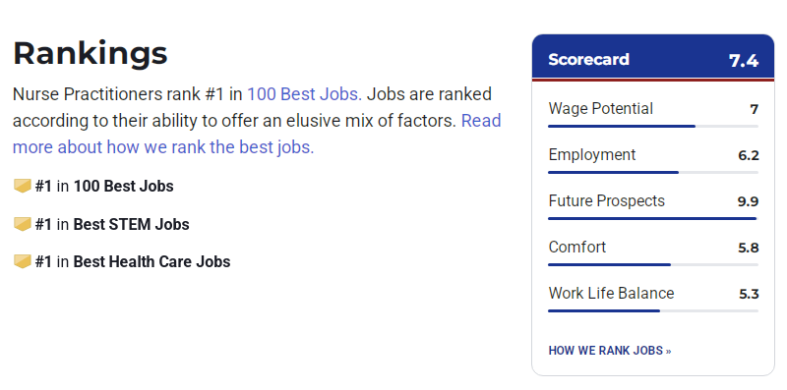Click the Work Life Balance score bar
The height and width of the screenshot is (390, 787).
(653, 310)
